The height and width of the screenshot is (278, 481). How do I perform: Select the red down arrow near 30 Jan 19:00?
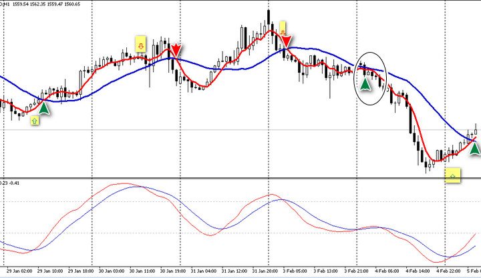[175, 51]
